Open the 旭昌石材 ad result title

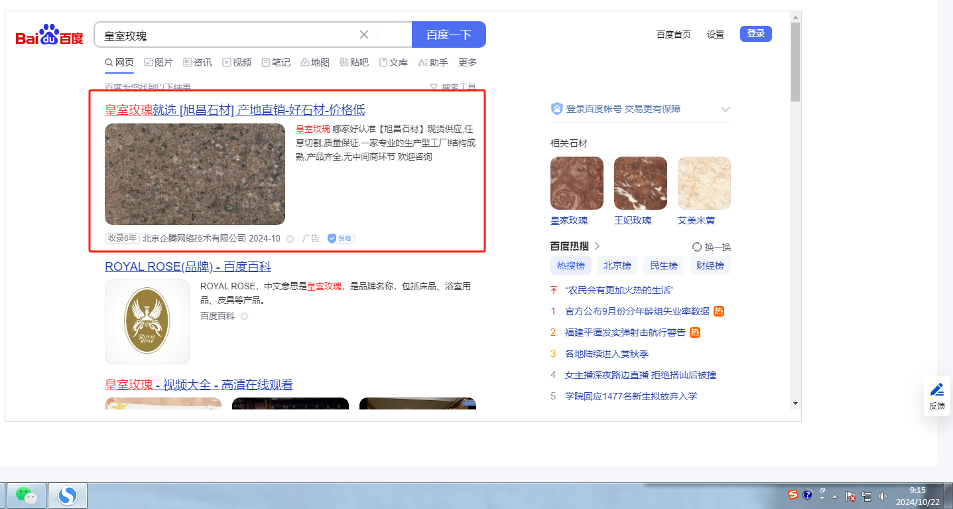235,110
